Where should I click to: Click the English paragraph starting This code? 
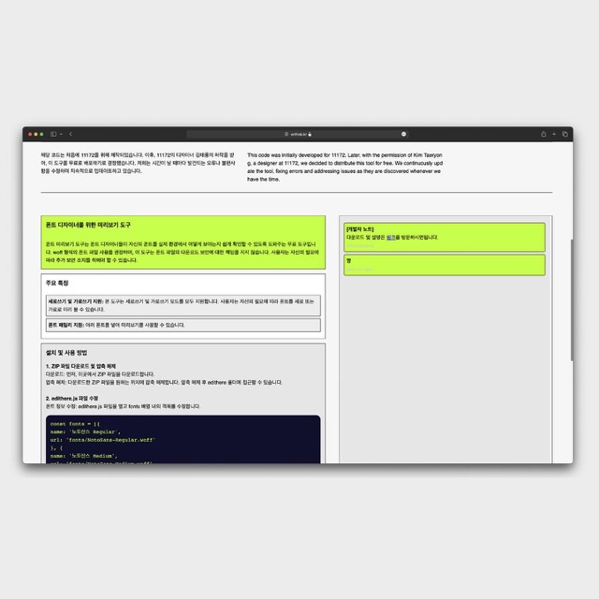click(344, 167)
